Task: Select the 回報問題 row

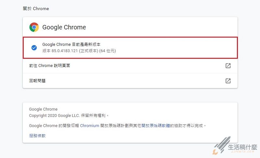Action: click(x=130, y=81)
